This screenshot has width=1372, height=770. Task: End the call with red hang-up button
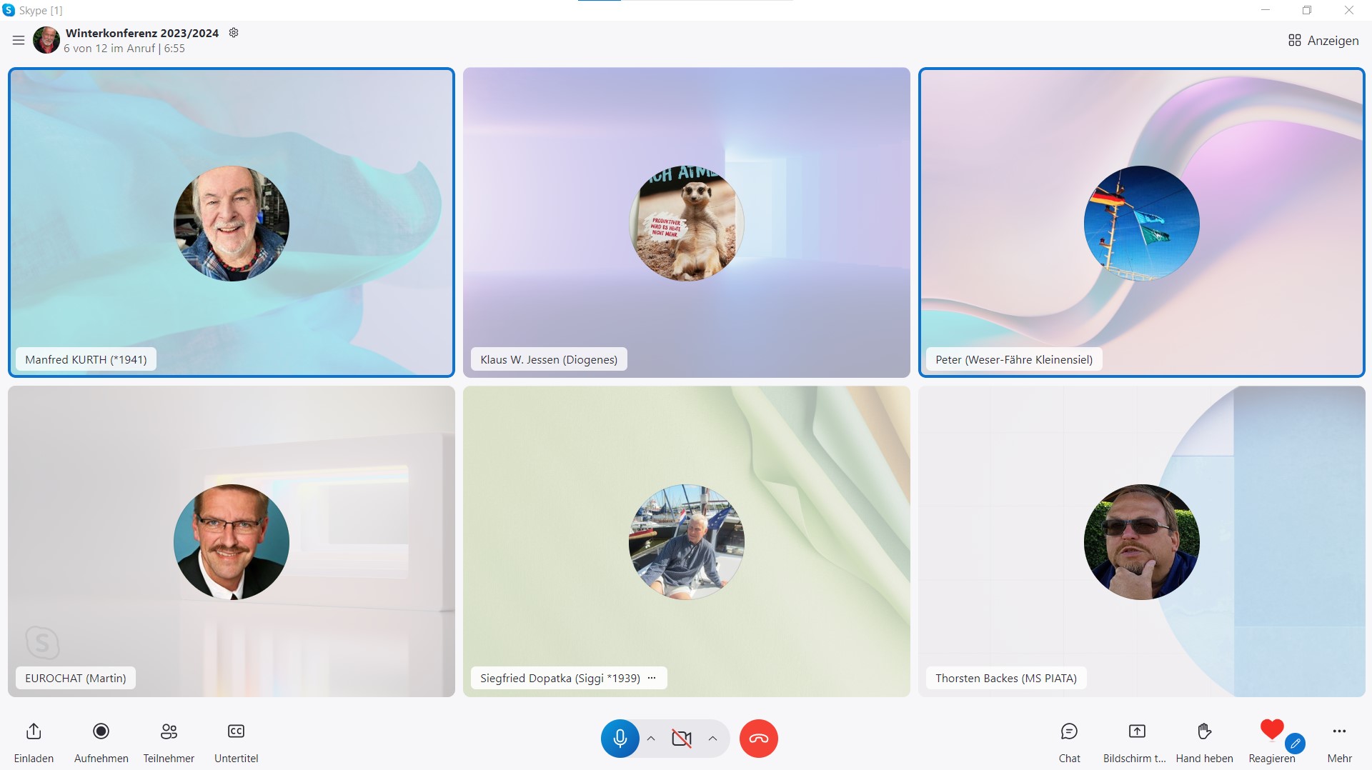758,739
